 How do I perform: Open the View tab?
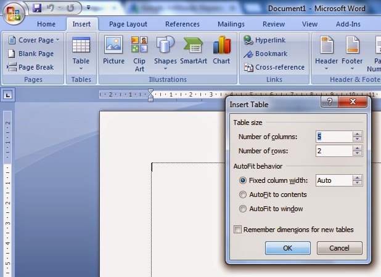(309, 24)
